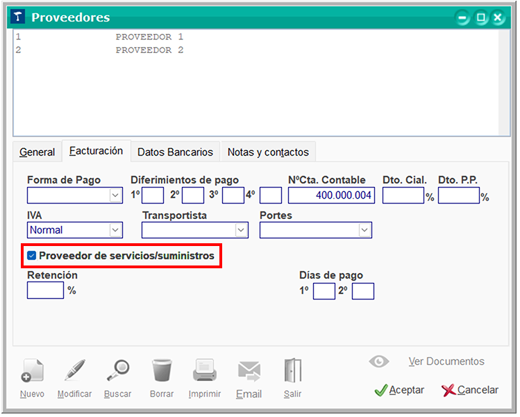Image resolution: width=520 pixels, height=417 pixels.
Task: Click the Dto. P.P. percent field
Action: 459,195
